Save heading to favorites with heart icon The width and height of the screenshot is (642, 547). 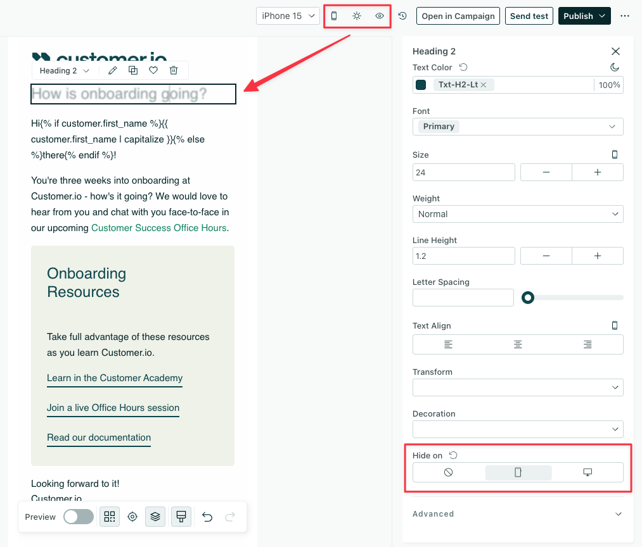click(153, 71)
